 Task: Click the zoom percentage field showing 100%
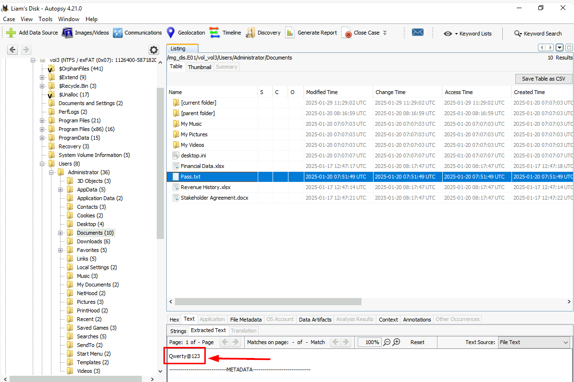(x=369, y=342)
